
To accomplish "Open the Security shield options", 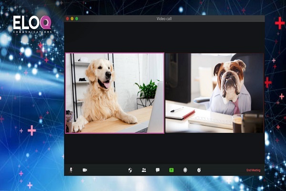I will pos(130,170).
